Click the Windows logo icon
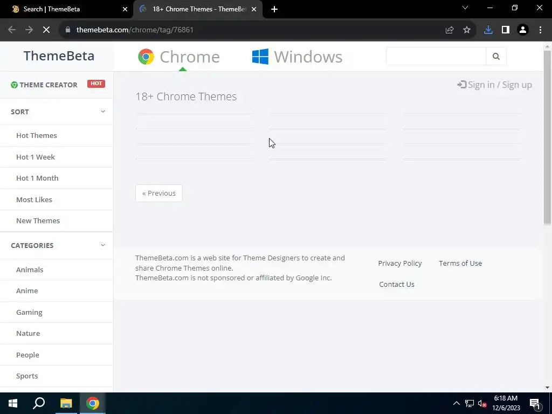 click(260, 56)
